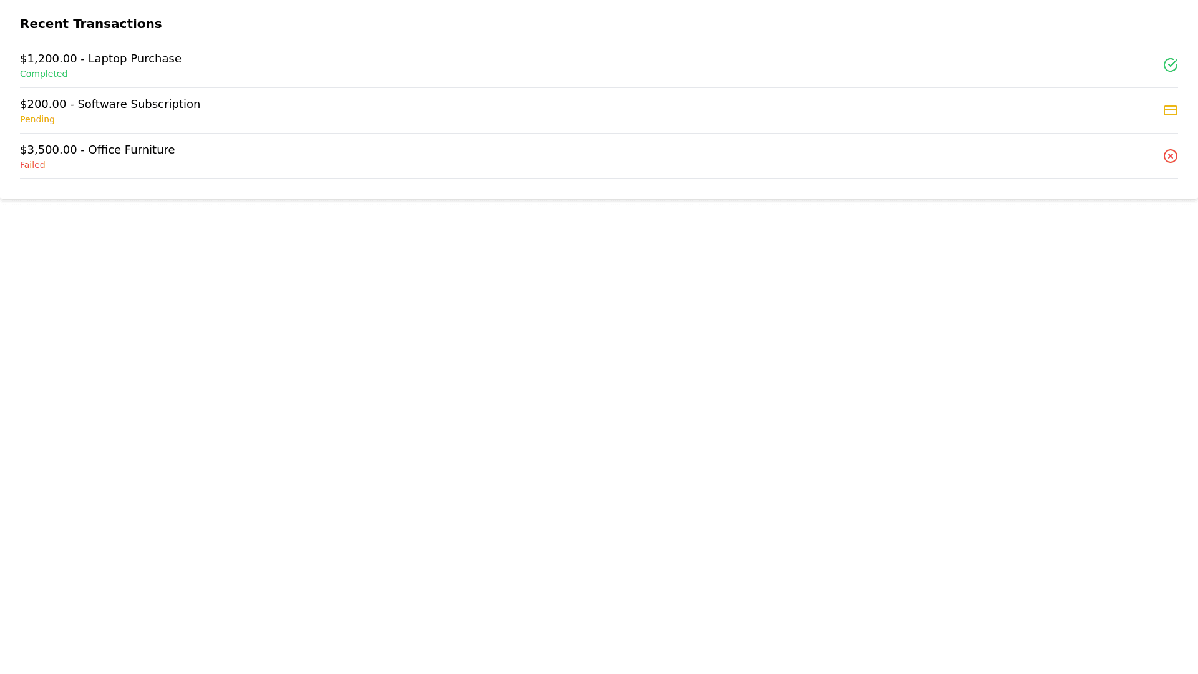Select the red Failed status label
Screen dimensions: 1198x674
pos(32,165)
